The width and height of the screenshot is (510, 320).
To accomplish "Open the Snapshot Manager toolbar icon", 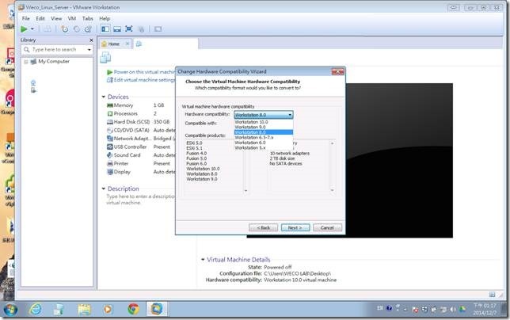I will point(88,29).
